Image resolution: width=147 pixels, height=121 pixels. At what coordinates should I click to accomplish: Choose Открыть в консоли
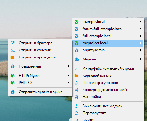[40, 50]
